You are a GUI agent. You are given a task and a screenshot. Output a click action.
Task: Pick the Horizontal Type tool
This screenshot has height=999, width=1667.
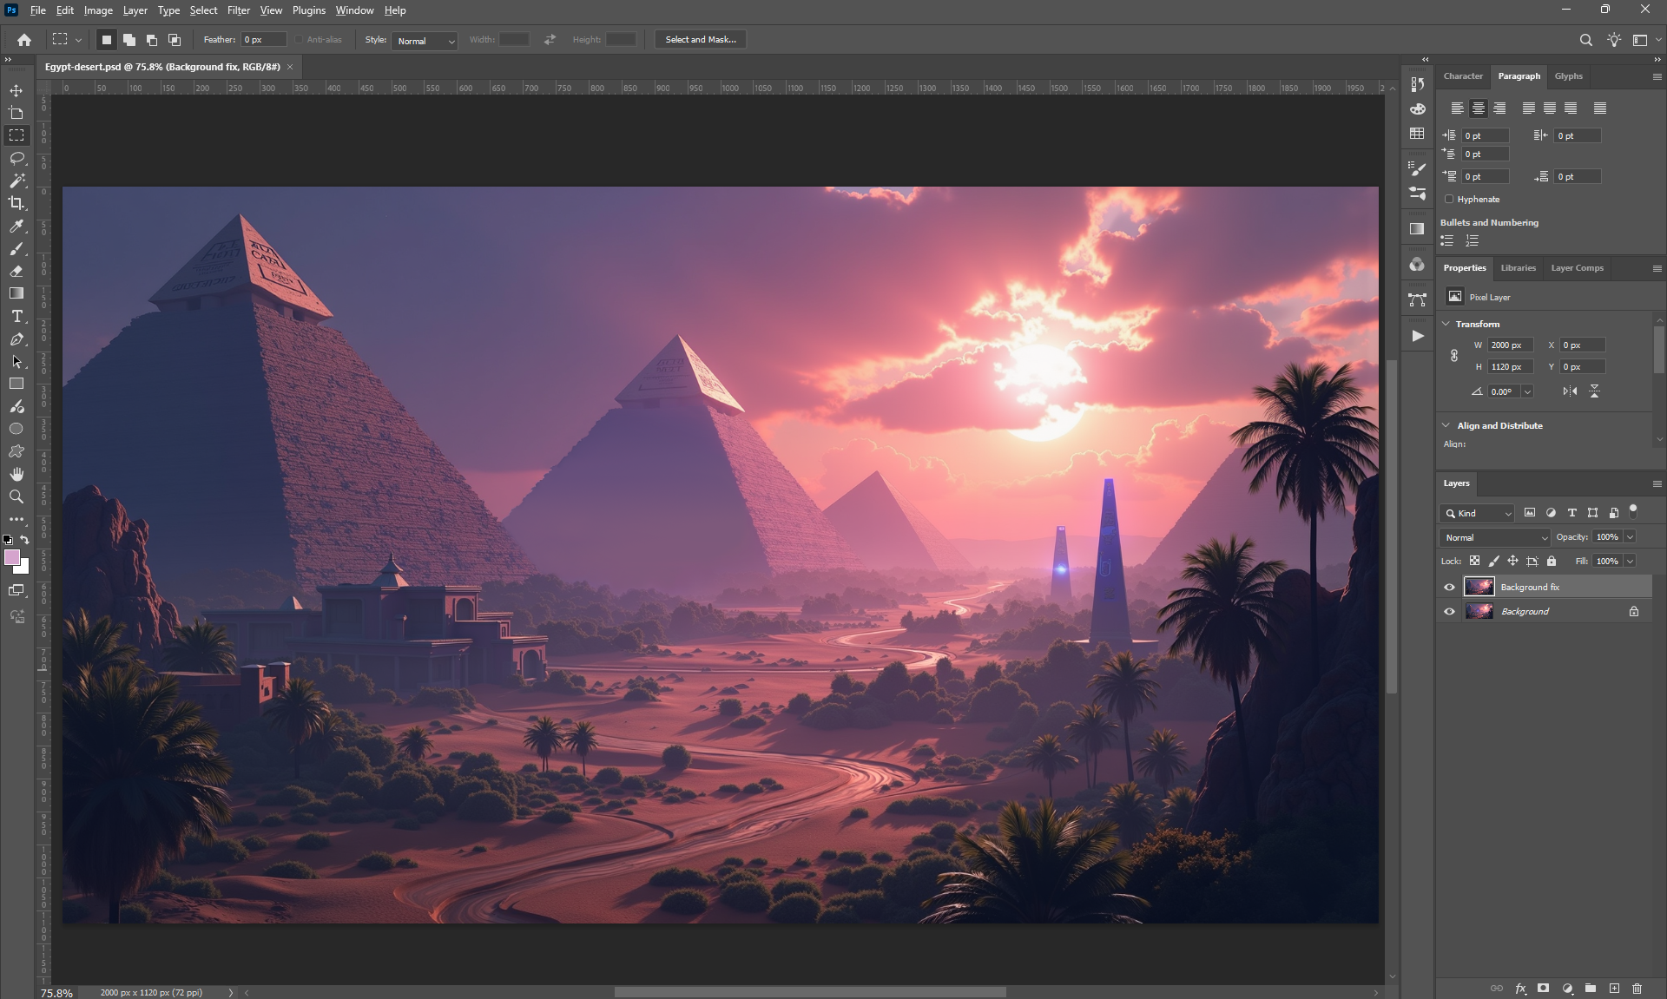pos(16,317)
